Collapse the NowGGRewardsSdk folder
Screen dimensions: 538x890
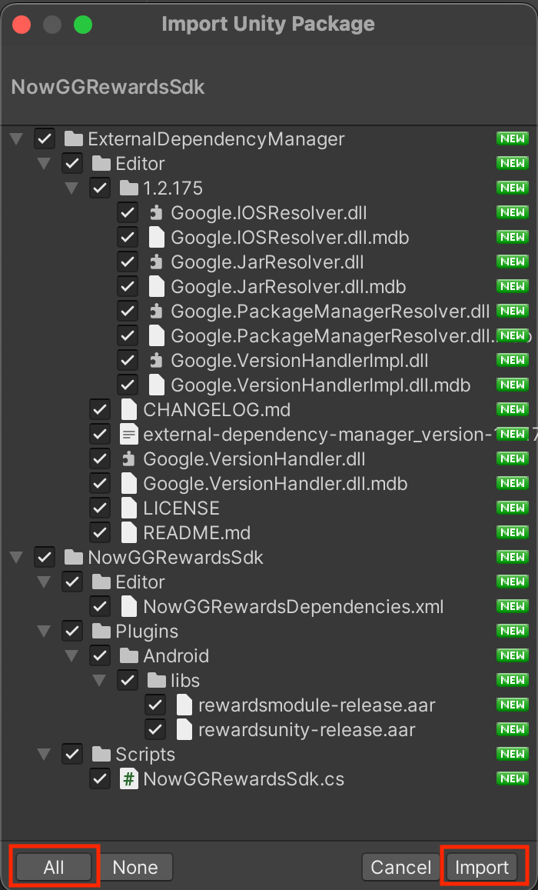tap(16, 557)
